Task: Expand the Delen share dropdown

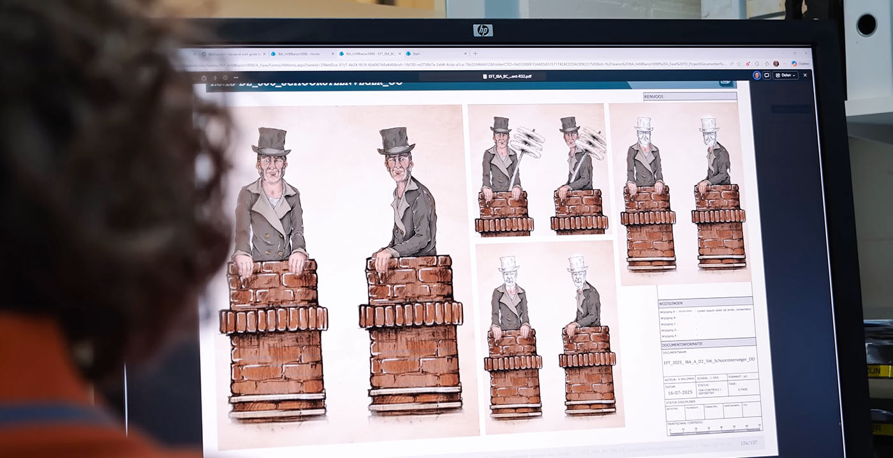Action: pos(786,75)
